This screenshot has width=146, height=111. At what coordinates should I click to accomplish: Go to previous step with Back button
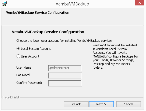tap(76, 104)
